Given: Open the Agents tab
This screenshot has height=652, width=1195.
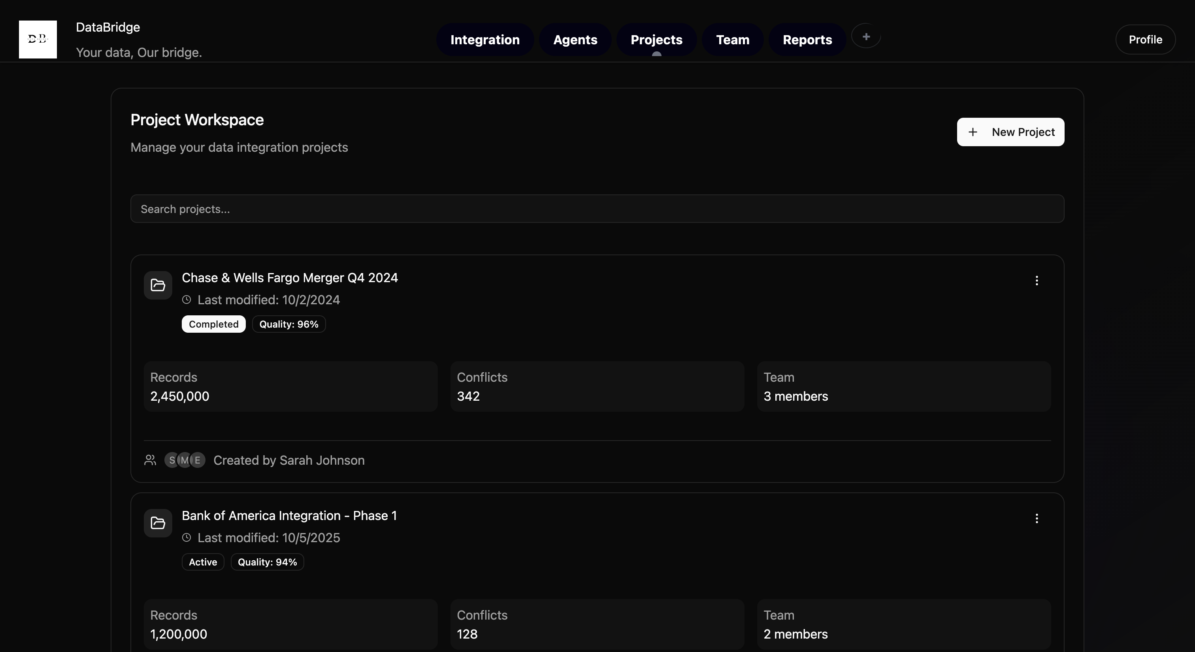Looking at the screenshot, I should pyautogui.click(x=575, y=40).
